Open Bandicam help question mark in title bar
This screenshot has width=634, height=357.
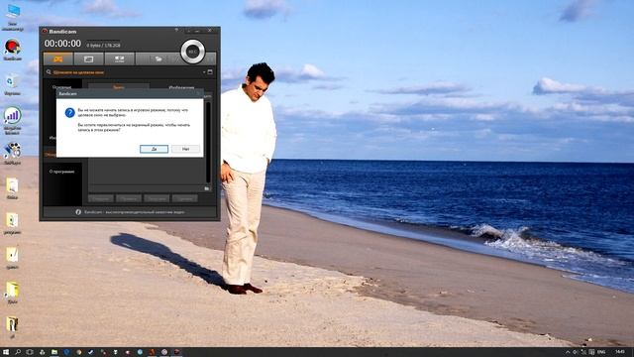click(176, 31)
